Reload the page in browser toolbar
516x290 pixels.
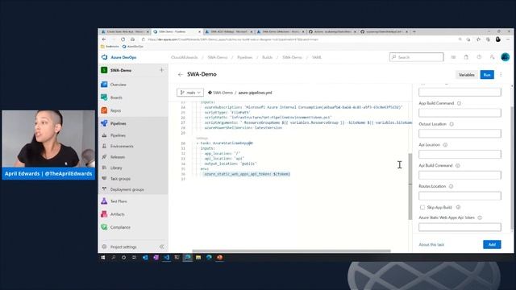(x=123, y=39)
